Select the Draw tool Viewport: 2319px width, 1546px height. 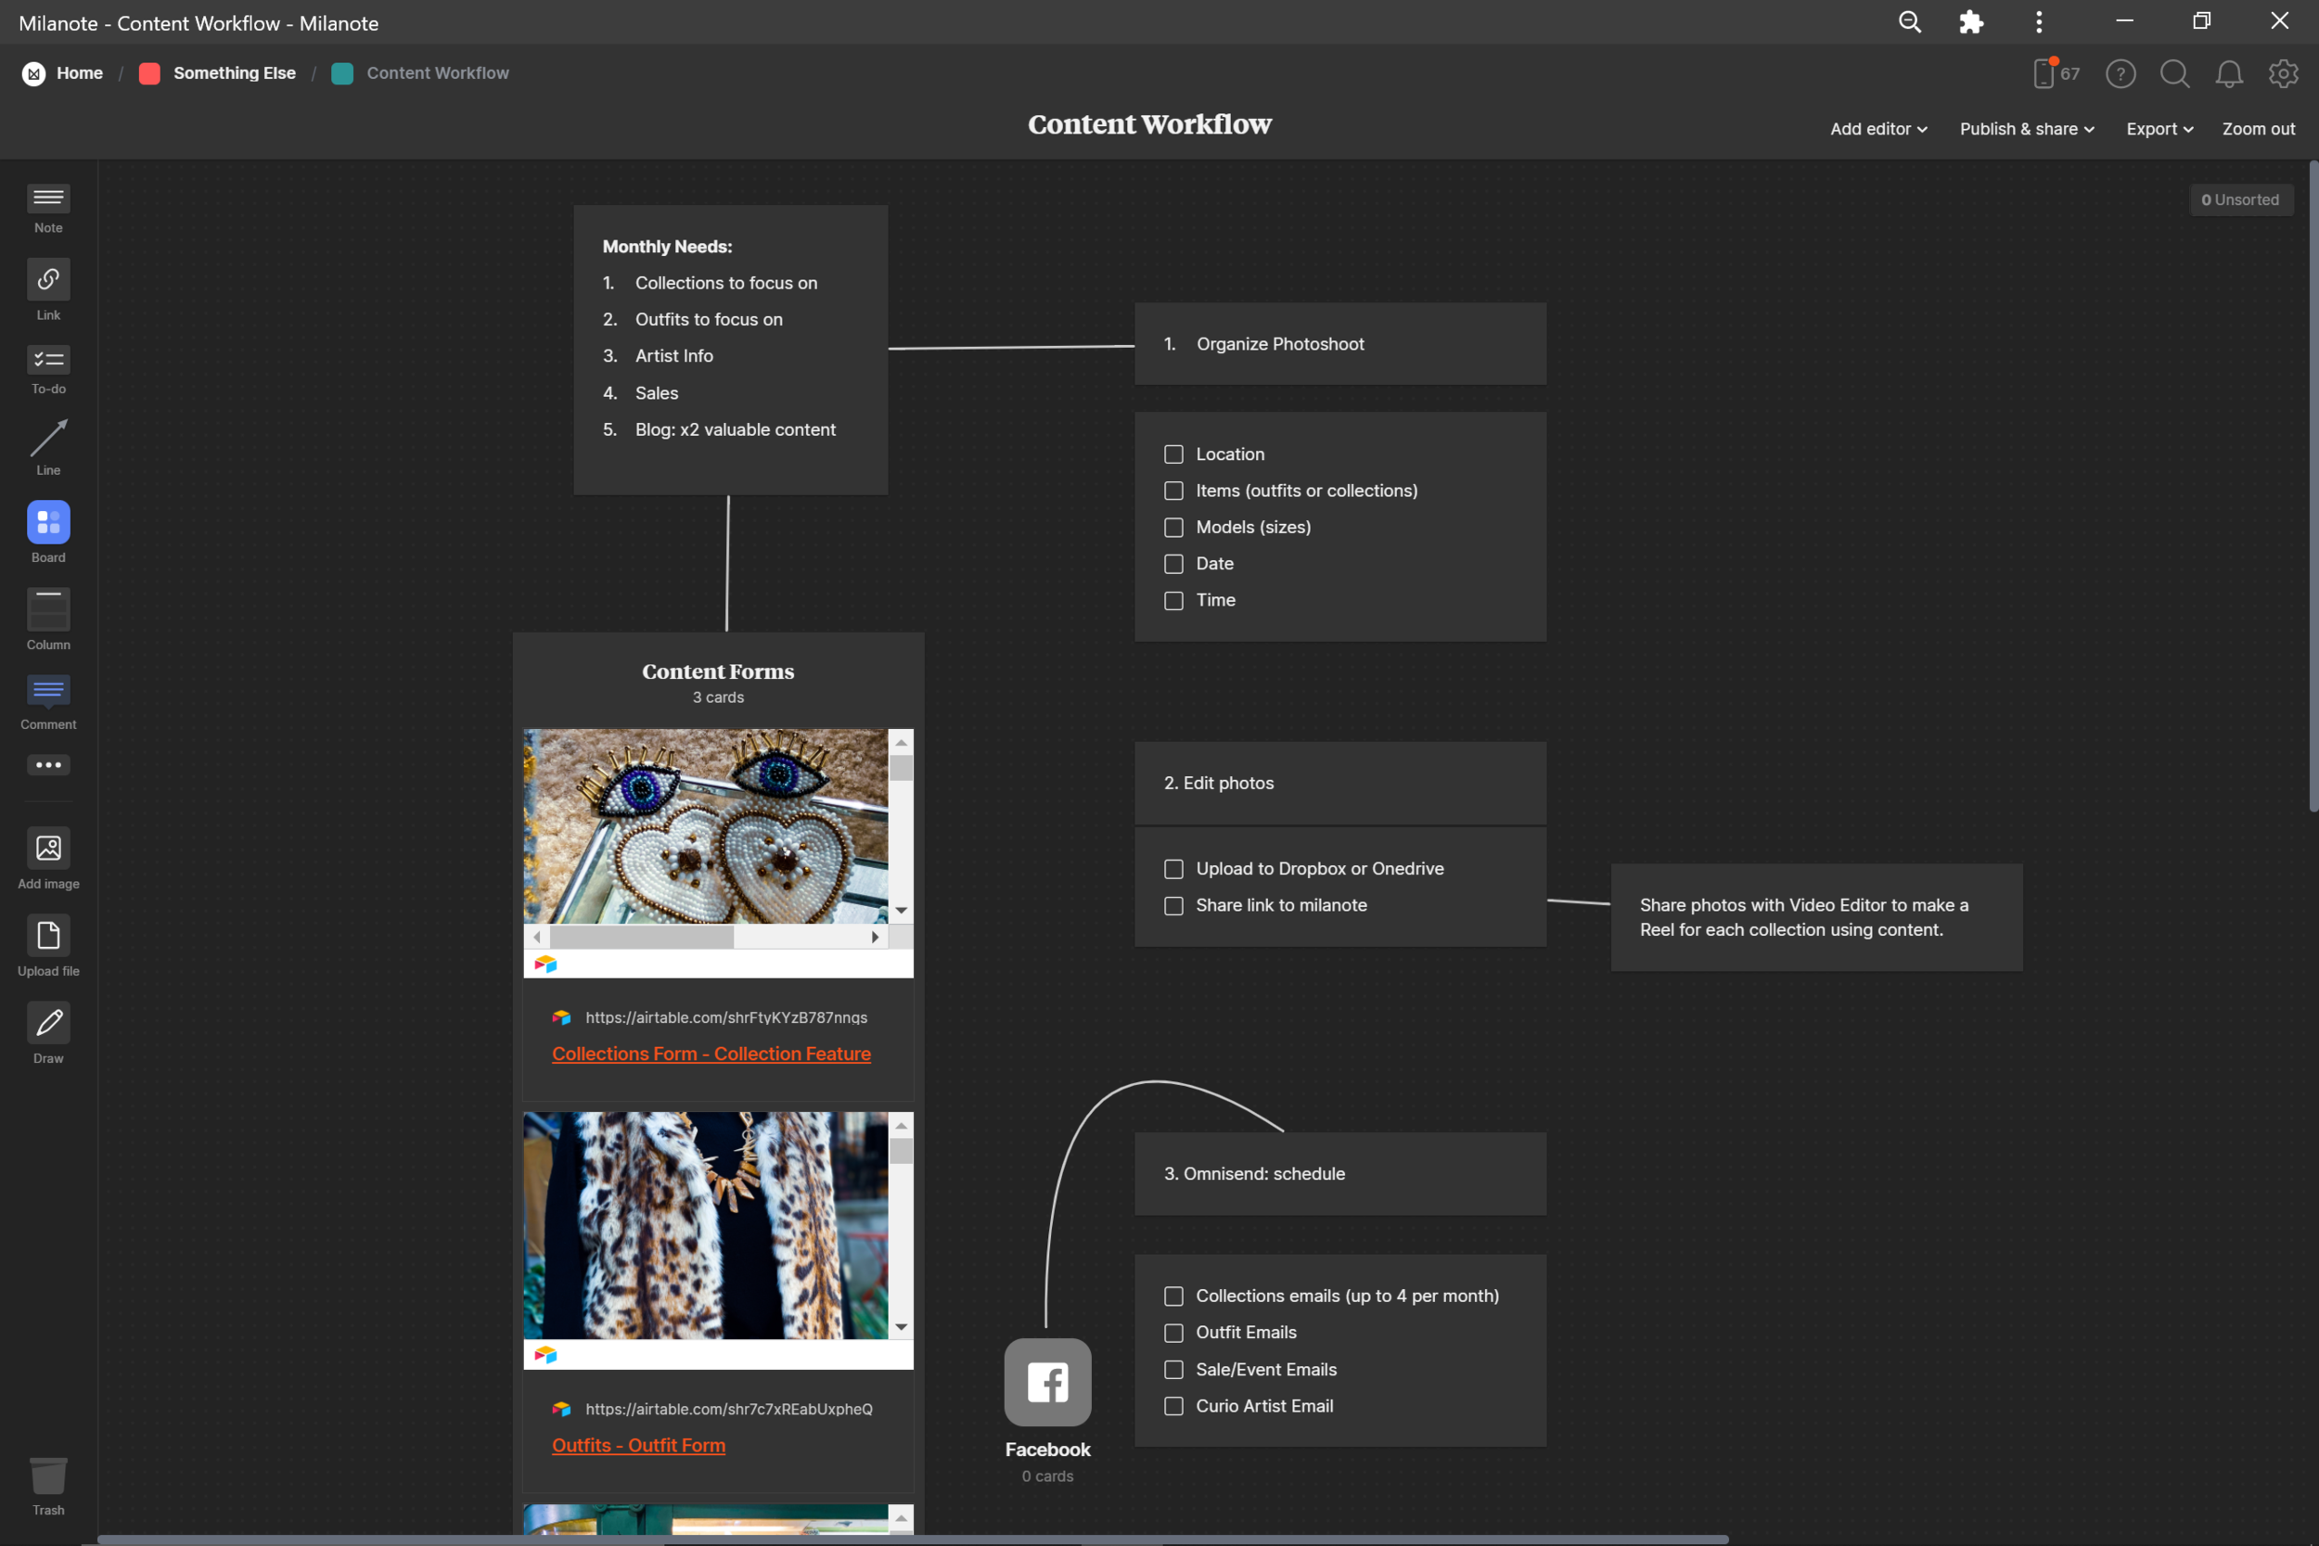(x=48, y=1032)
